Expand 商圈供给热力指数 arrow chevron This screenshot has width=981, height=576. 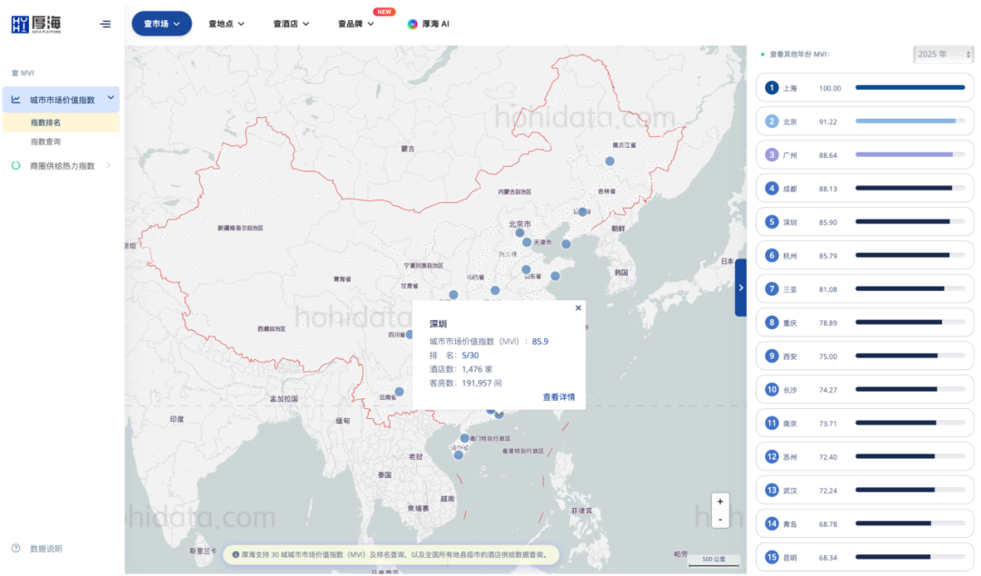[x=109, y=166]
